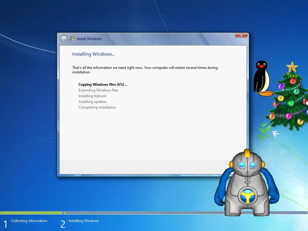Close the Install Windows dialog
Image resolution: width=308 pixels, height=231 pixels.
click(x=241, y=35)
